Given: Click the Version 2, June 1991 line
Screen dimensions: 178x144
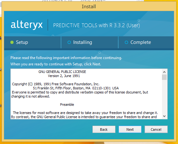Looking at the screenshot, I should click(x=64, y=76).
